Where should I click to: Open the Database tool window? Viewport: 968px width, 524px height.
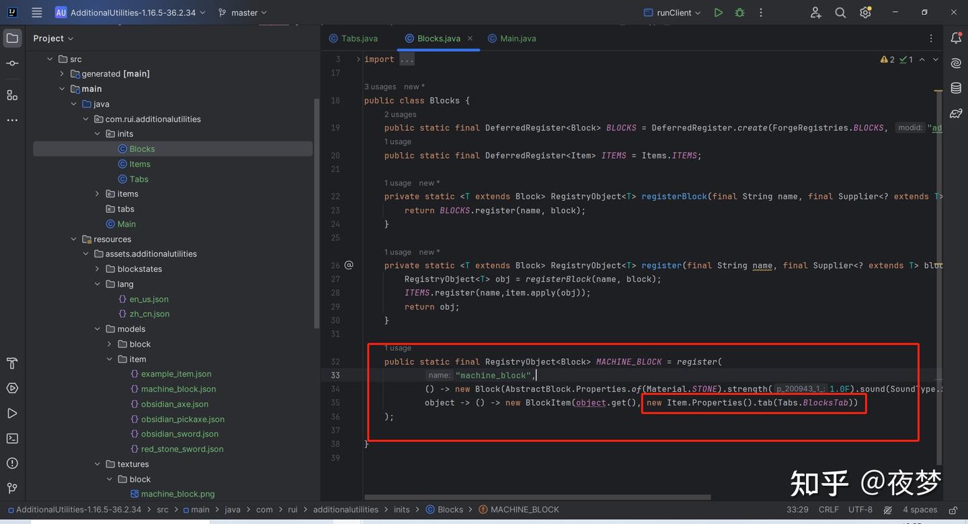pos(956,88)
